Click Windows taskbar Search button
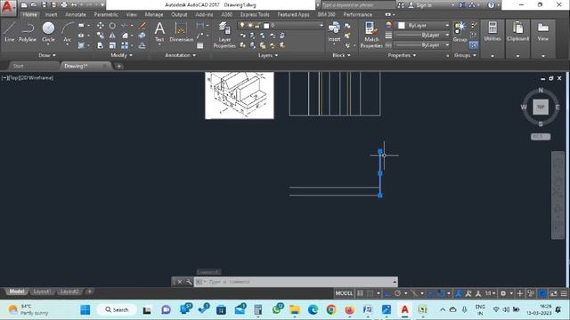570x320 pixels. click(x=117, y=310)
